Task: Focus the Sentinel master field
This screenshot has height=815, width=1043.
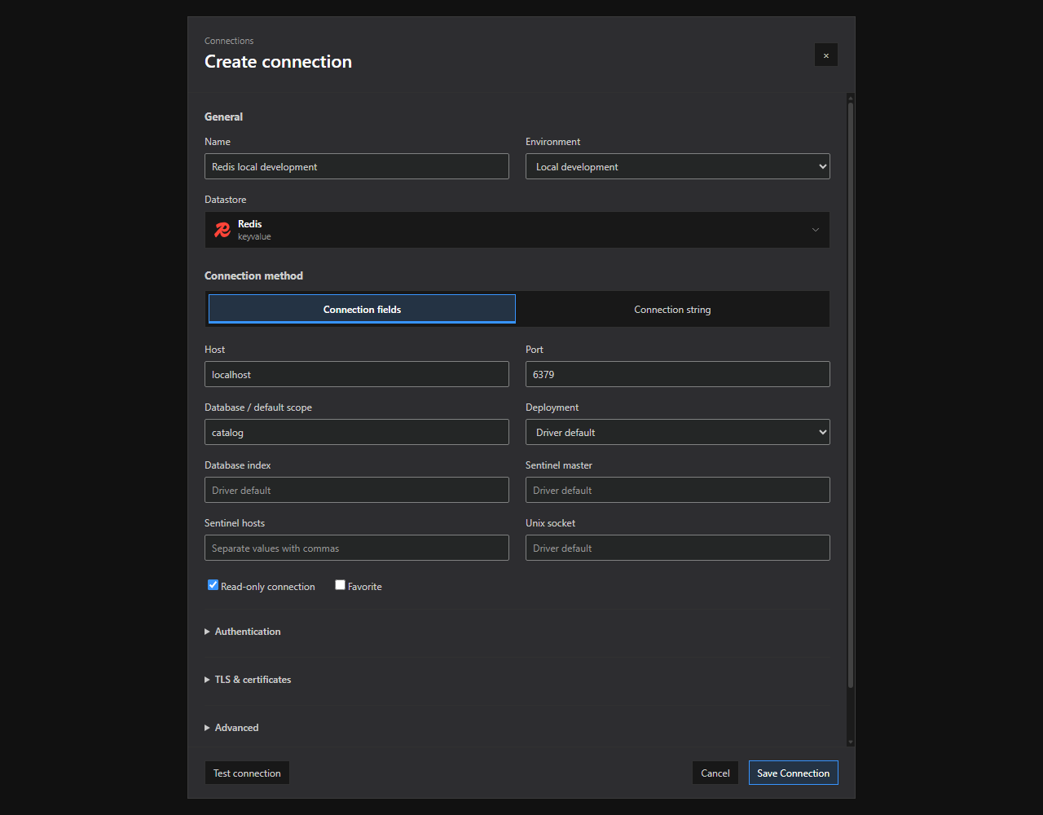Action: pyautogui.click(x=678, y=490)
